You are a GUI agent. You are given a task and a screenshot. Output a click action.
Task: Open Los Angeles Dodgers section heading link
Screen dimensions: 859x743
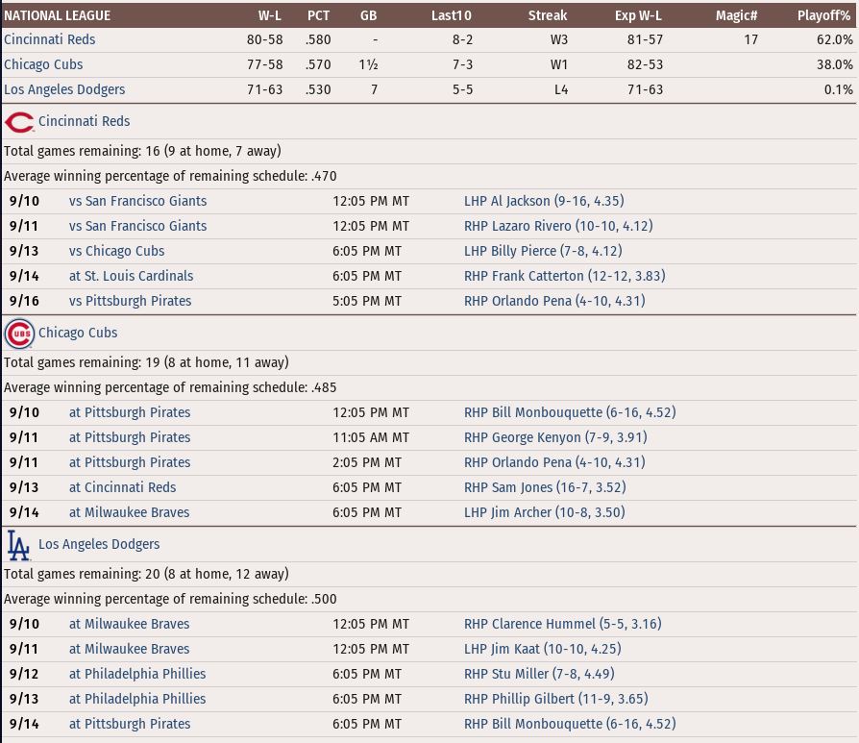click(x=99, y=544)
